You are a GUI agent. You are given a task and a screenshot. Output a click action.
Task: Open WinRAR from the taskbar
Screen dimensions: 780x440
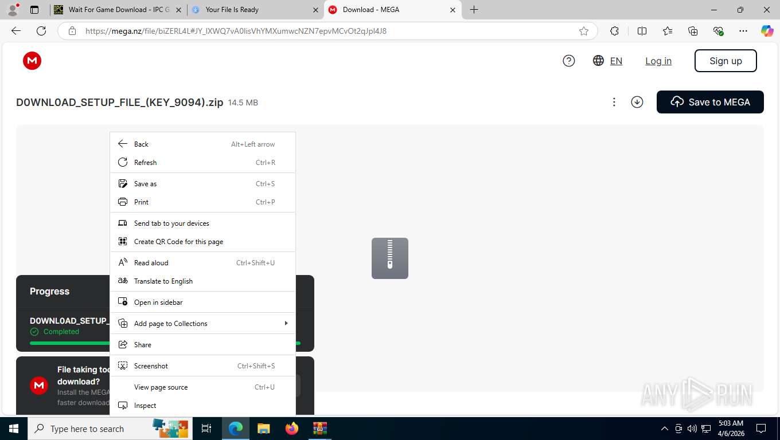319,429
